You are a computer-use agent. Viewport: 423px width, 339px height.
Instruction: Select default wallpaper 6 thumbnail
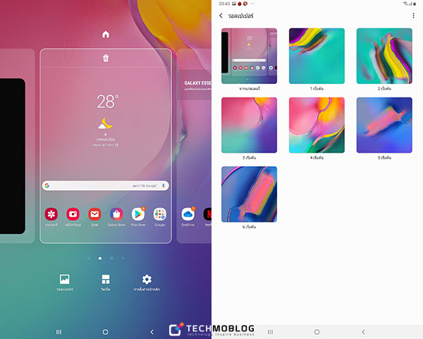[249, 194]
